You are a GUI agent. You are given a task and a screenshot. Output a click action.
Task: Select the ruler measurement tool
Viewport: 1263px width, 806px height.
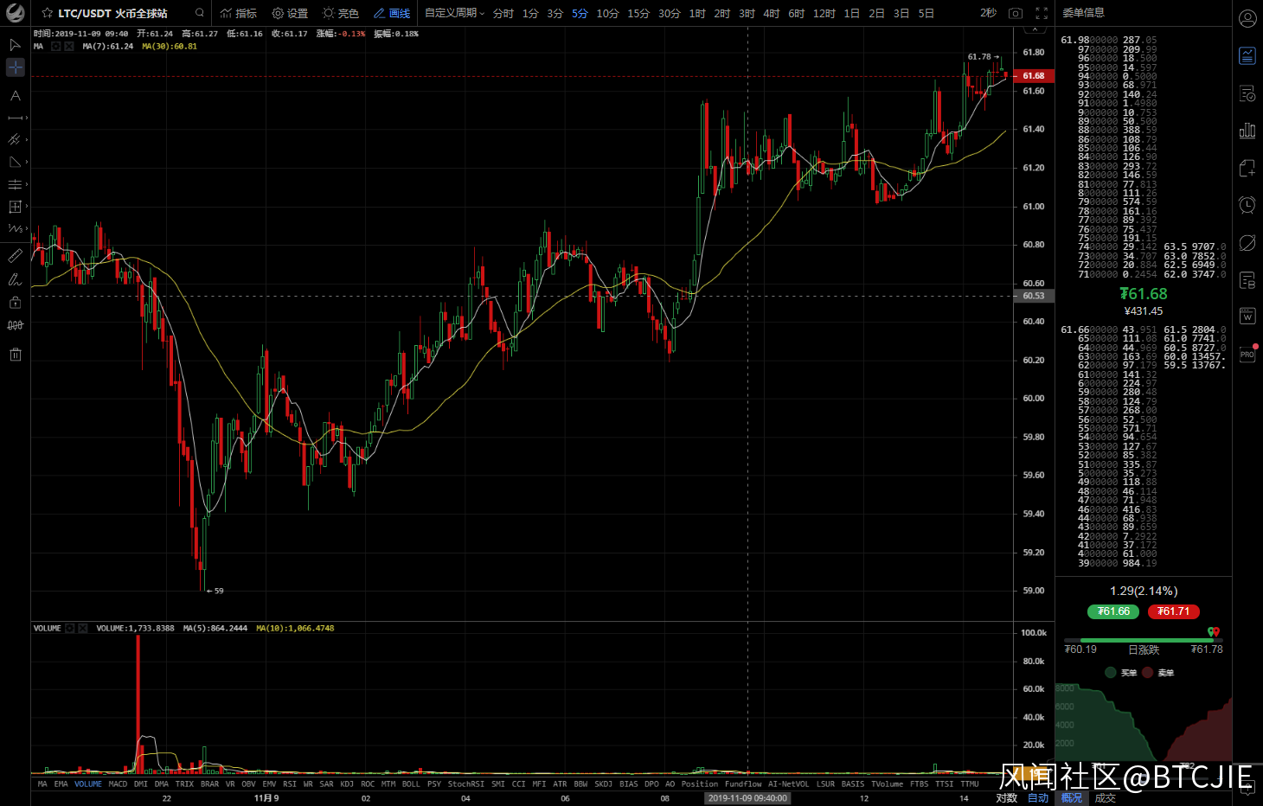[x=15, y=256]
